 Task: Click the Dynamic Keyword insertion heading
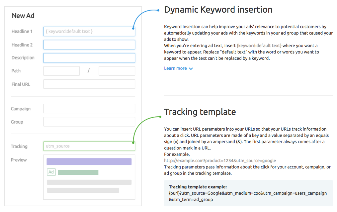tap(218, 10)
